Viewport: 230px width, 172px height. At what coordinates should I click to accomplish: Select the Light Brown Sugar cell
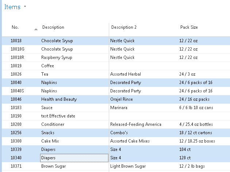[x=128, y=166]
